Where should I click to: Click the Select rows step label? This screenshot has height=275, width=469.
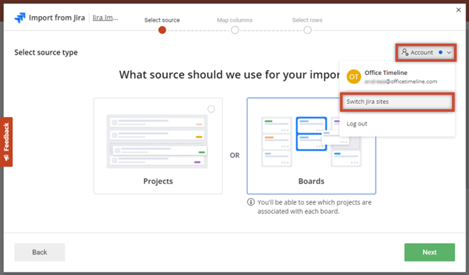click(x=307, y=20)
